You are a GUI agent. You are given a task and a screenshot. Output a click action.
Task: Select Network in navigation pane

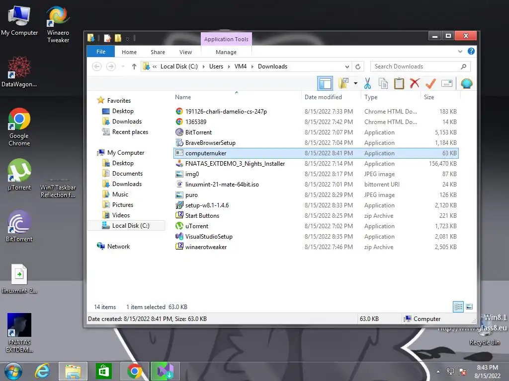click(x=113, y=246)
